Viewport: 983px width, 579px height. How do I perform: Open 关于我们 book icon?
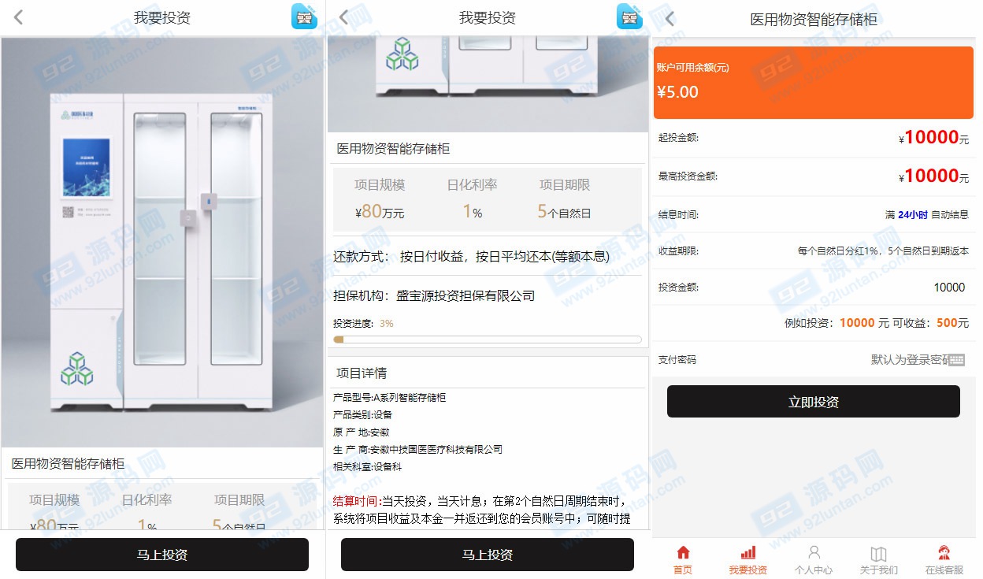[x=878, y=553]
